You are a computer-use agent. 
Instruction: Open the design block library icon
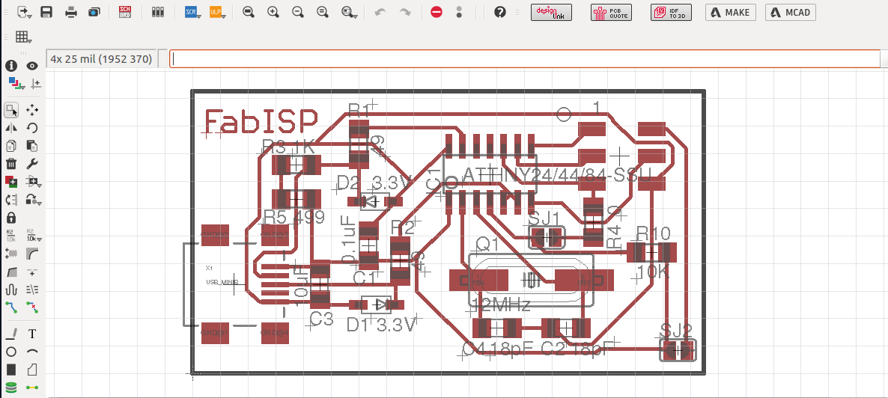pyautogui.click(x=158, y=12)
